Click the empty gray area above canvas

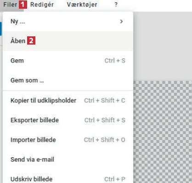[x=163, y=46]
